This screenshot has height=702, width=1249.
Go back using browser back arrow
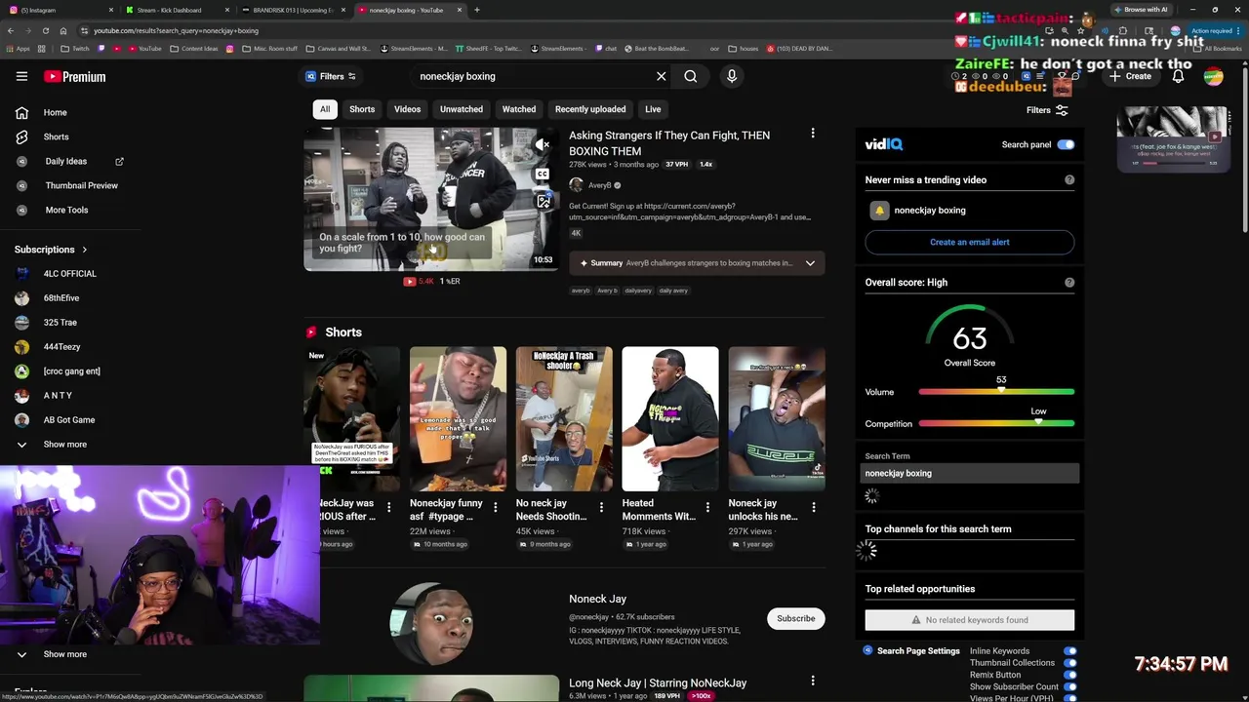10,30
